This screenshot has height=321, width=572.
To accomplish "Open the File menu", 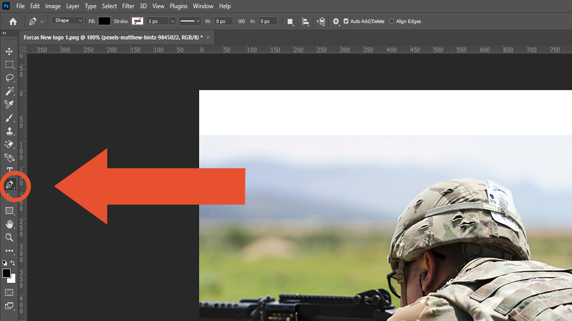I will click(x=21, y=6).
